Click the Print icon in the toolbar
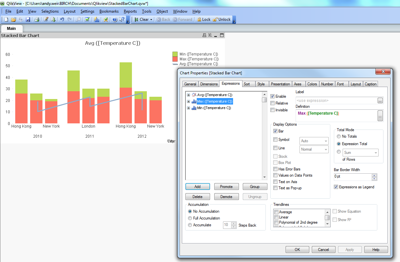The image size is (400, 262). pyautogui.click(x=37, y=19)
